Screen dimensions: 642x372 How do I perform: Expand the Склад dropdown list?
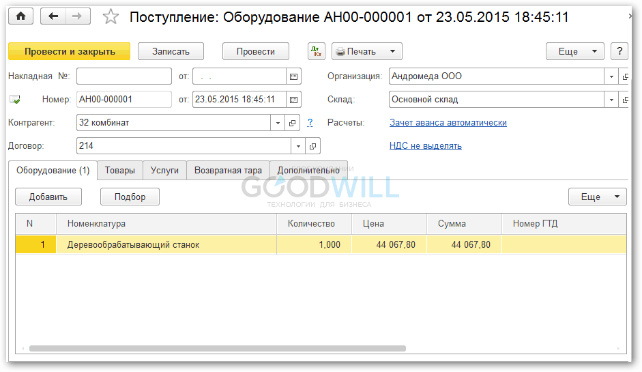[611, 100]
